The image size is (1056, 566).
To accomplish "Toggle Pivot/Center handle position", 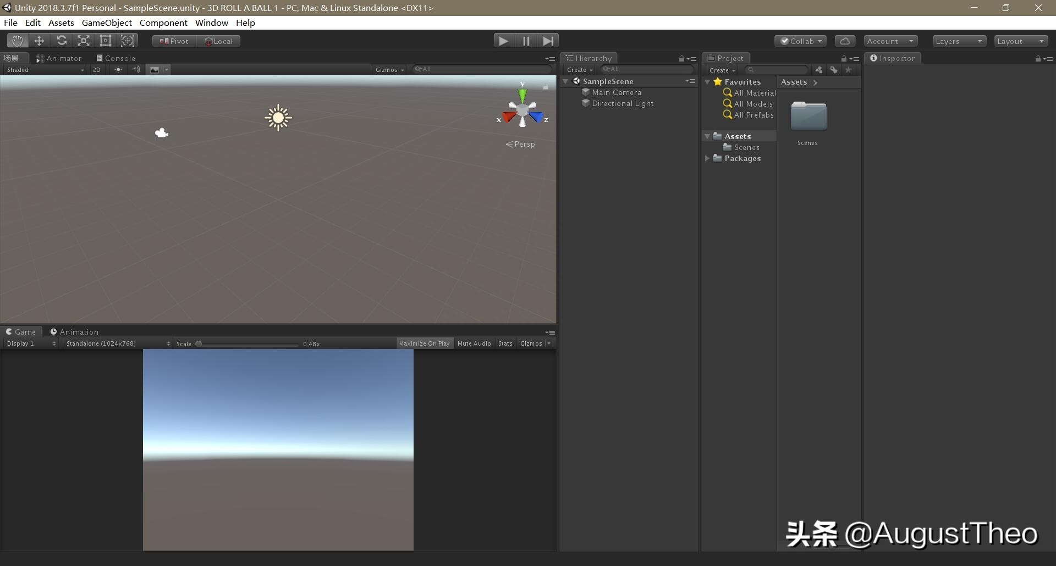I will (x=174, y=41).
